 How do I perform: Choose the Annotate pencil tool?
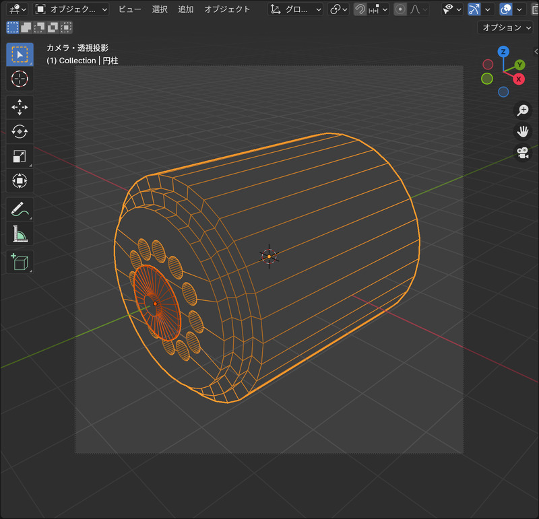click(x=20, y=209)
